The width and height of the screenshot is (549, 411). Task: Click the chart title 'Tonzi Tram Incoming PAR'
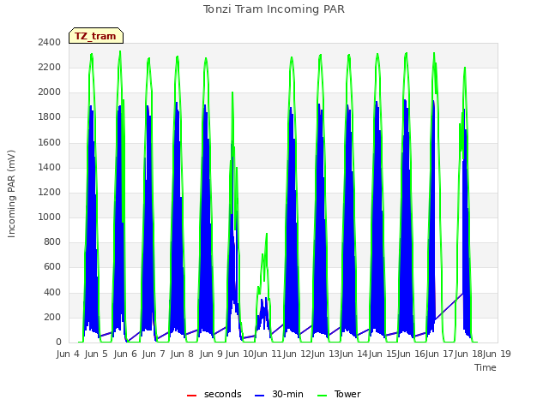[274, 9]
